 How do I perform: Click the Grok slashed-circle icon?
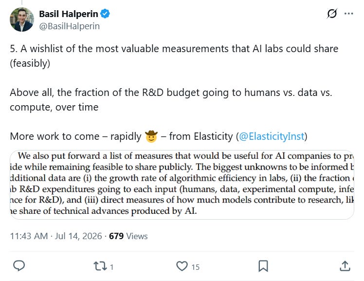coord(332,14)
